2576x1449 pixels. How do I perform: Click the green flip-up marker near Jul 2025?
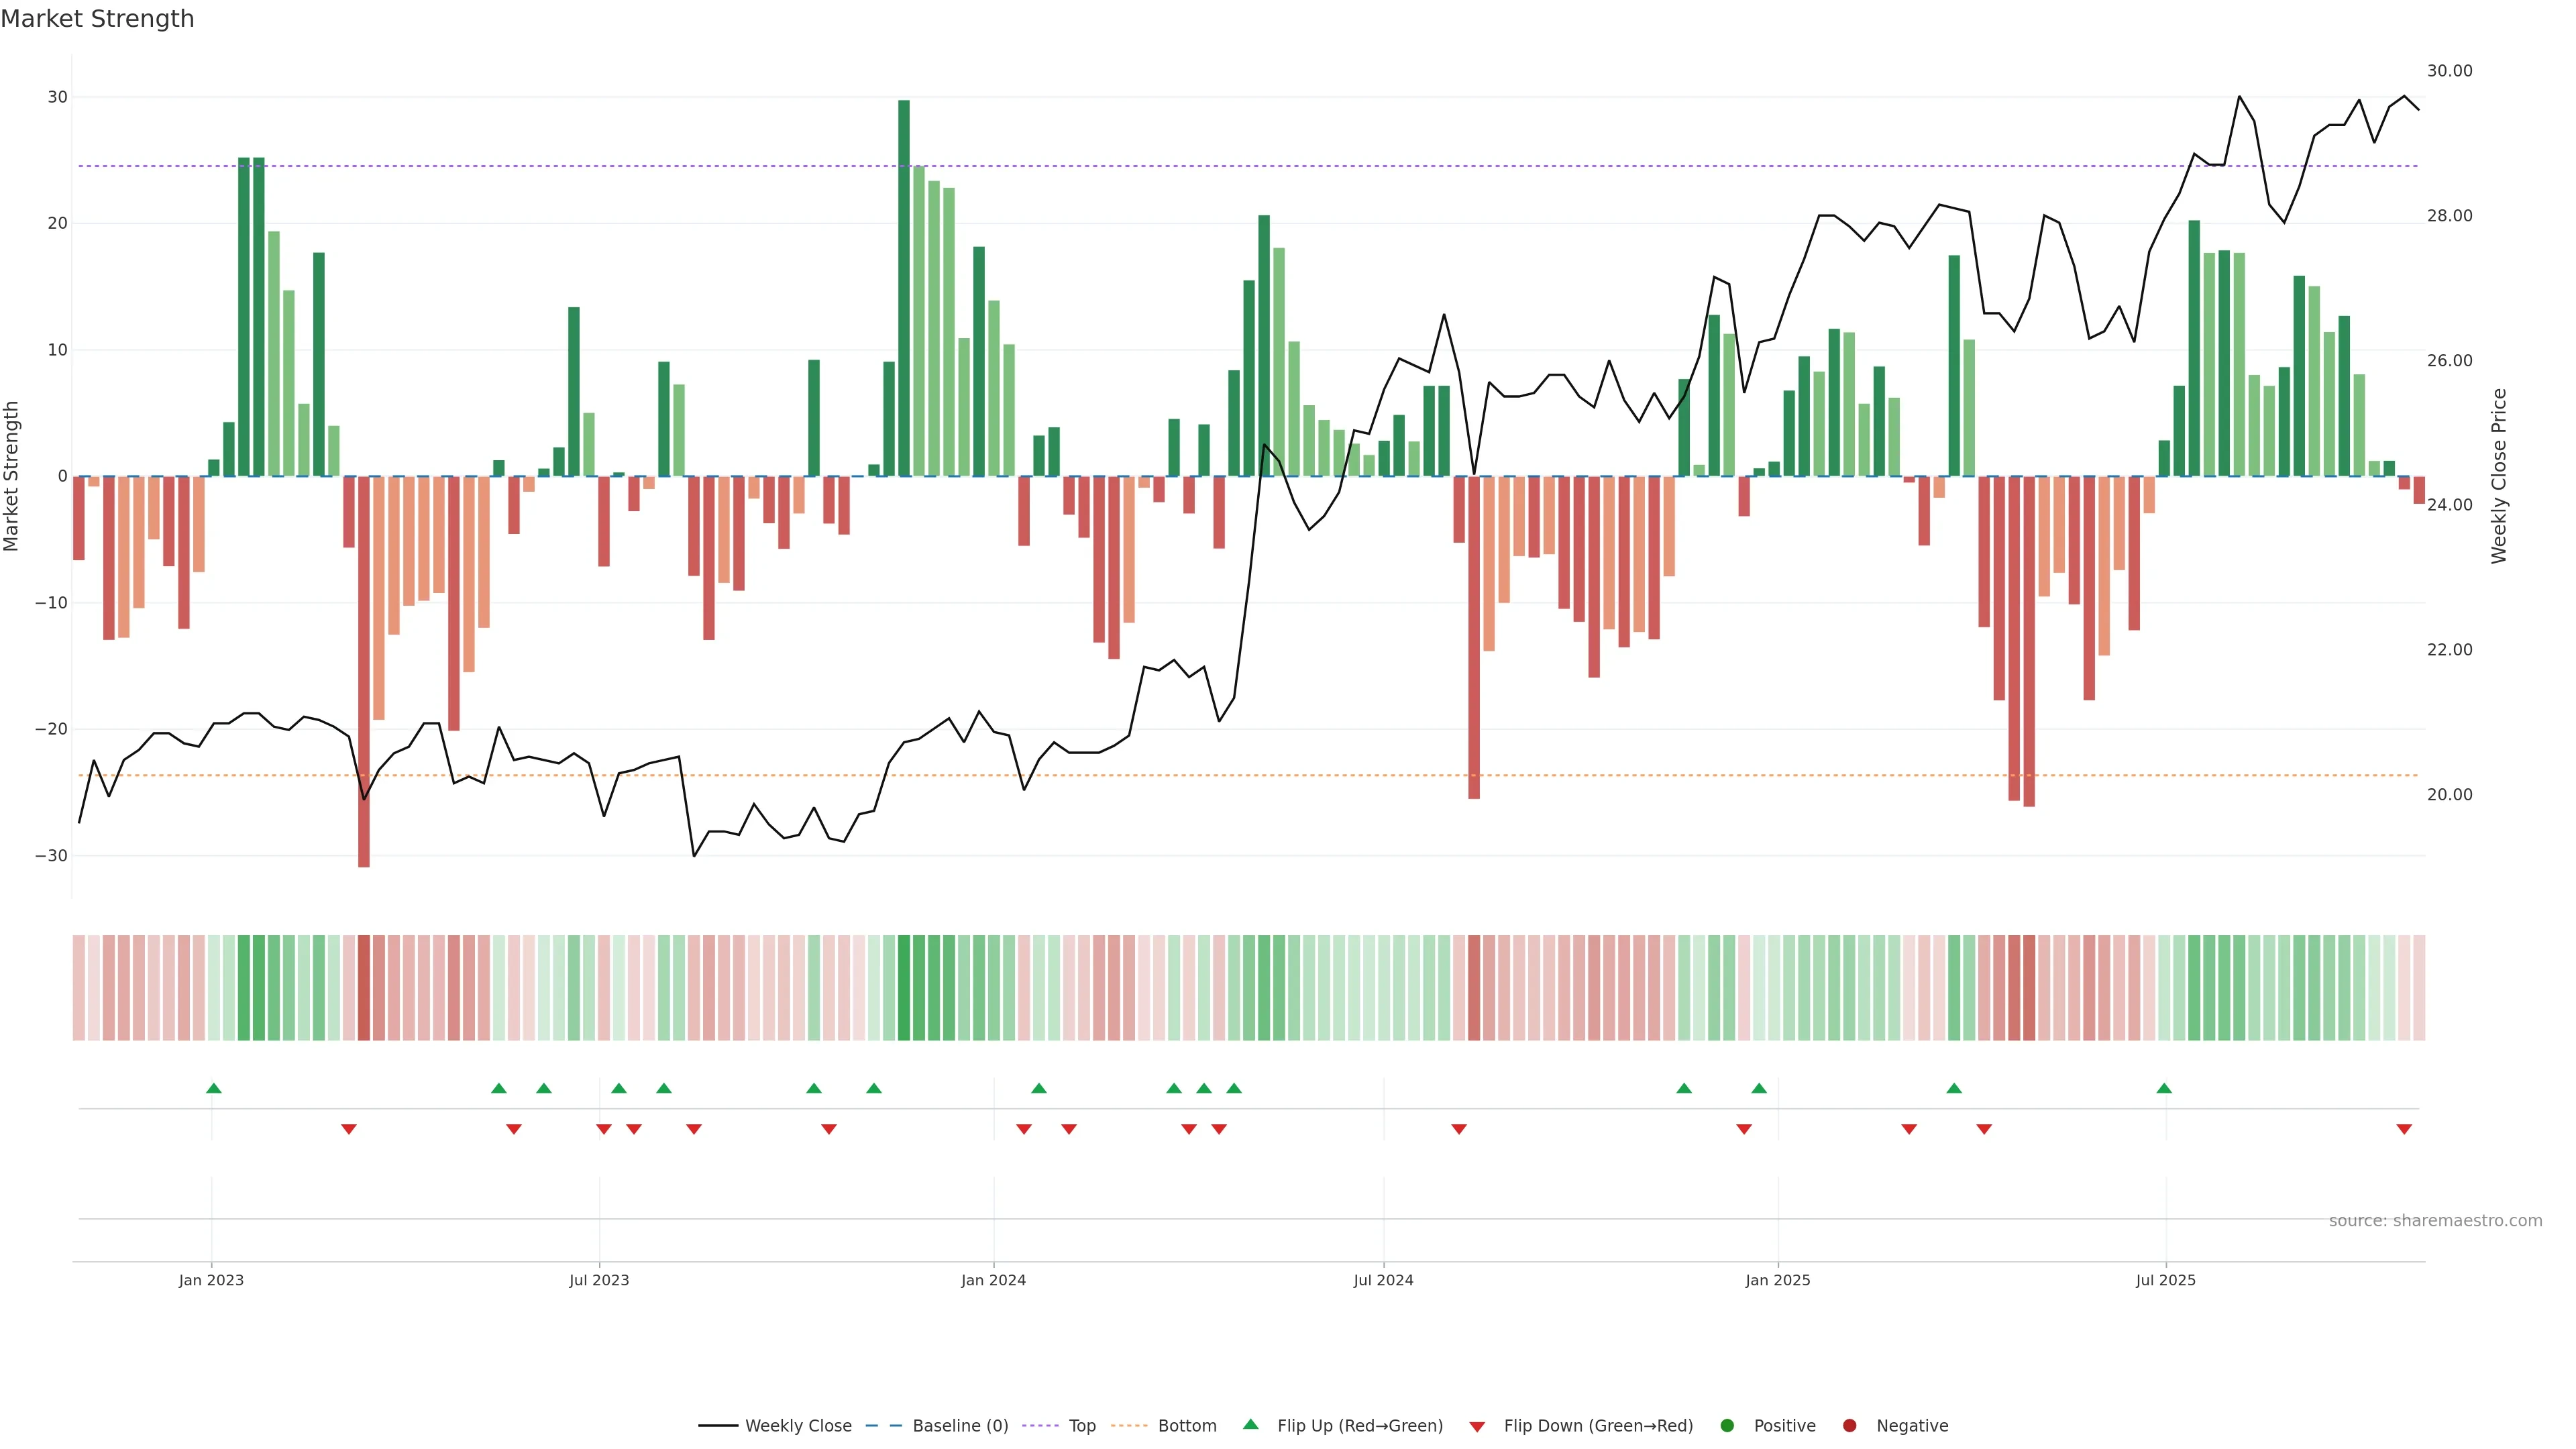coord(2164,1088)
